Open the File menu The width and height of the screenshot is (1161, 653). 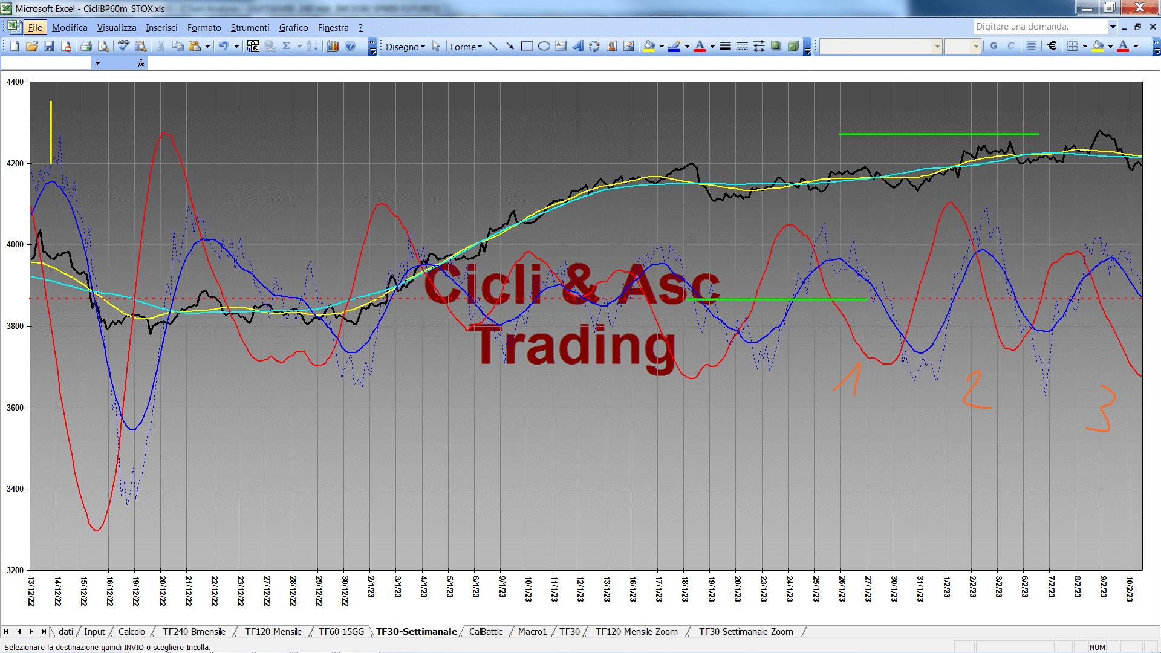point(35,28)
